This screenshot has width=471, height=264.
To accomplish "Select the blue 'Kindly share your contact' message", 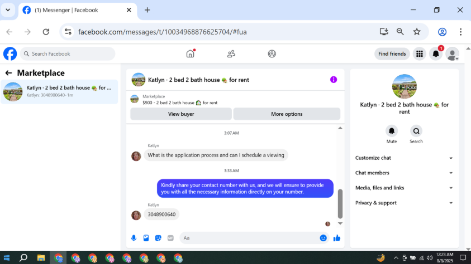I will click(x=245, y=188).
